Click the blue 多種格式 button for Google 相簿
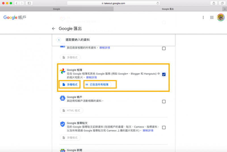This screenshot has height=152, width=227. pos(70,84)
